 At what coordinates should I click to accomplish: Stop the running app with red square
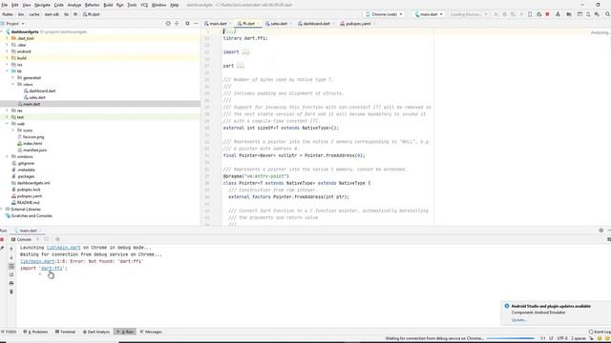(x=547, y=14)
